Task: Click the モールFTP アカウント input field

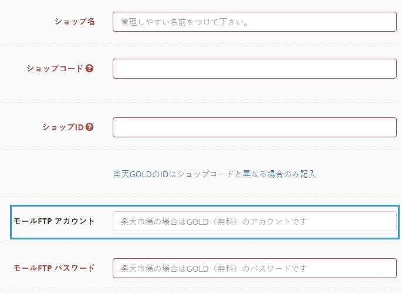Action: [x=255, y=221]
